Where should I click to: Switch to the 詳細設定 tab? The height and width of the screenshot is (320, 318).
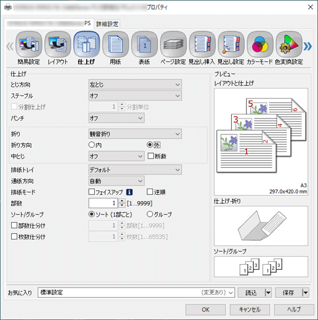click(x=107, y=24)
